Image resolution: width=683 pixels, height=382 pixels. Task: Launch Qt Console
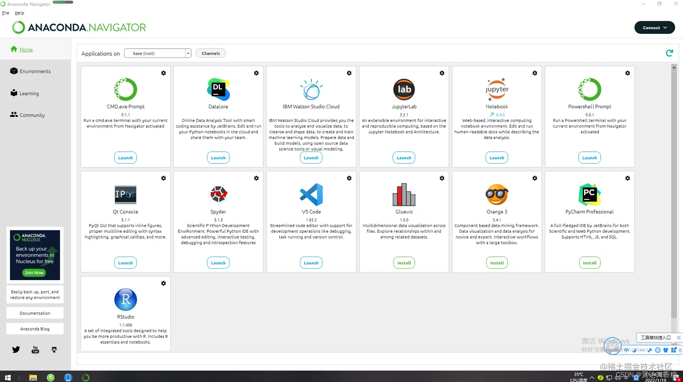[x=126, y=263]
